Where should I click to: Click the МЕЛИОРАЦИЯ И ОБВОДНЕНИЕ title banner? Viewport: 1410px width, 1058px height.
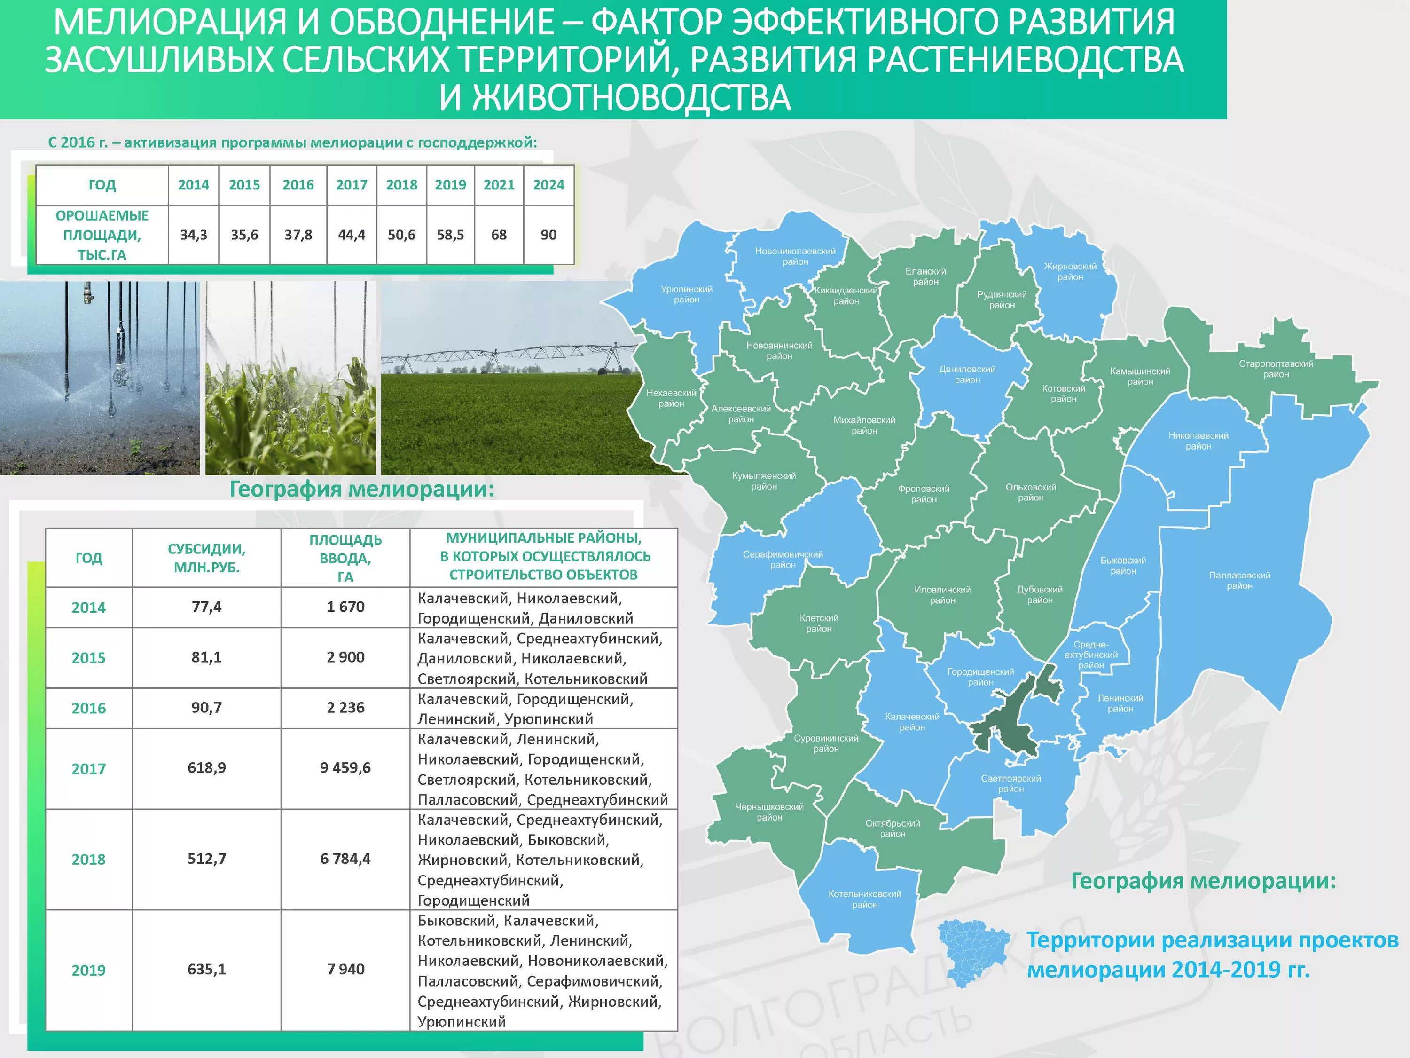click(613, 59)
